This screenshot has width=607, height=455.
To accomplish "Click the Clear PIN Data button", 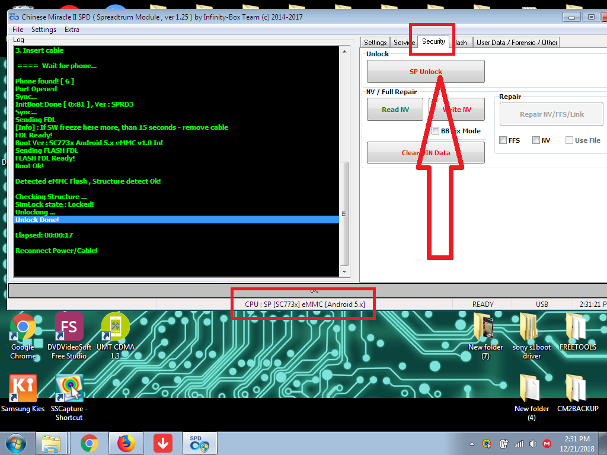I will 426,153.
